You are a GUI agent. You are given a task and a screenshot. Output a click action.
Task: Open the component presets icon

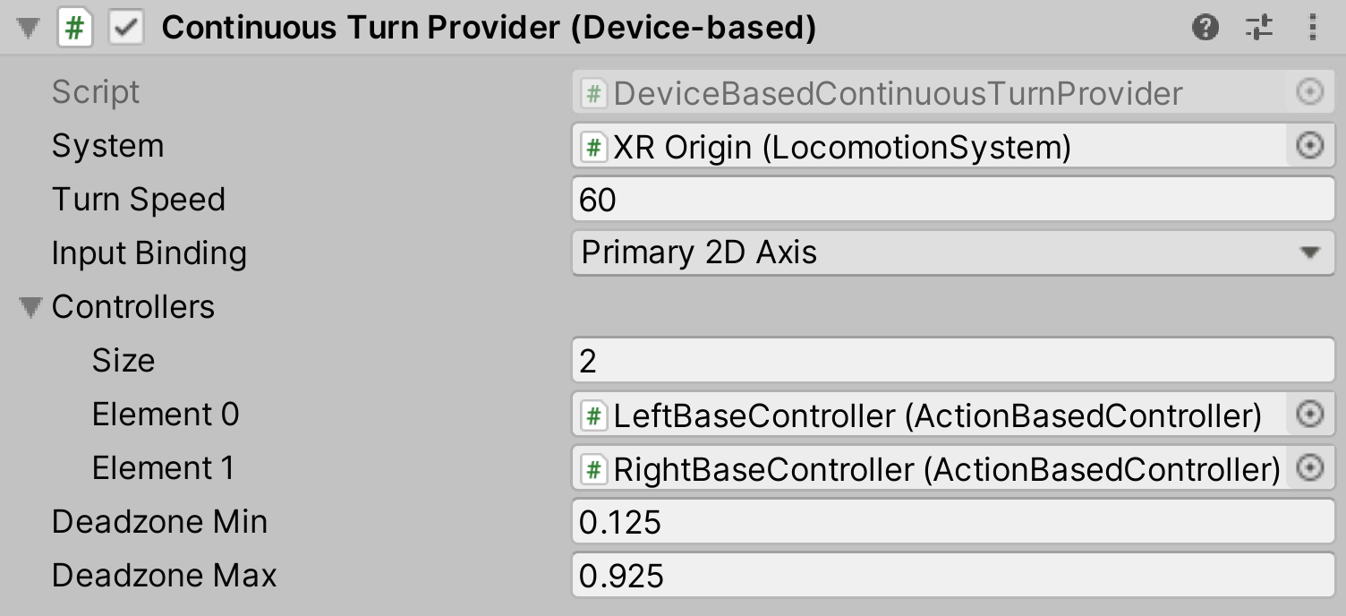tap(1260, 28)
